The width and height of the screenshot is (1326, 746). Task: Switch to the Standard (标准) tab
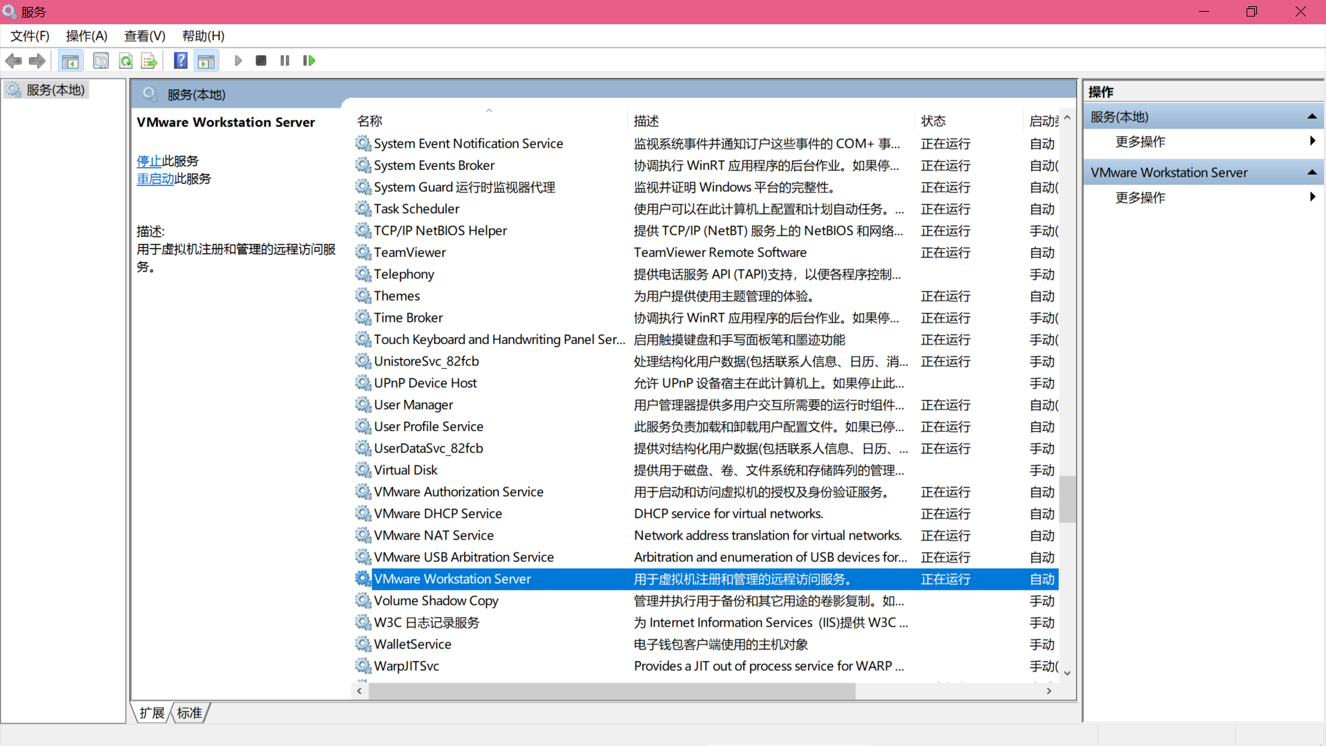click(x=189, y=713)
